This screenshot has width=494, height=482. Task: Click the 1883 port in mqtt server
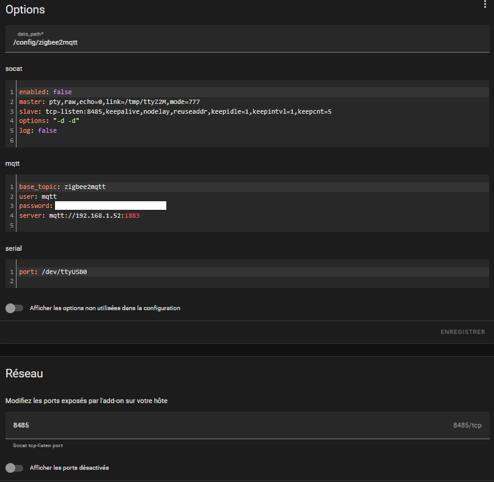133,216
